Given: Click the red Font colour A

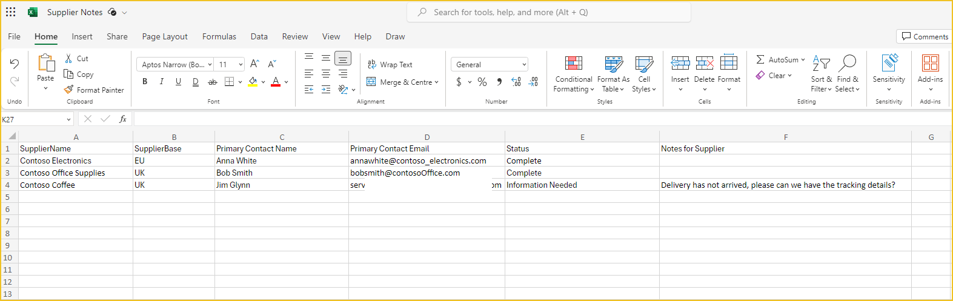Looking at the screenshot, I should (276, 82).
